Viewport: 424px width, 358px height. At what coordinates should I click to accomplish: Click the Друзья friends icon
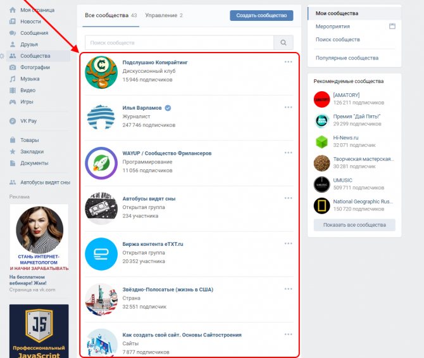coord(13,44)
